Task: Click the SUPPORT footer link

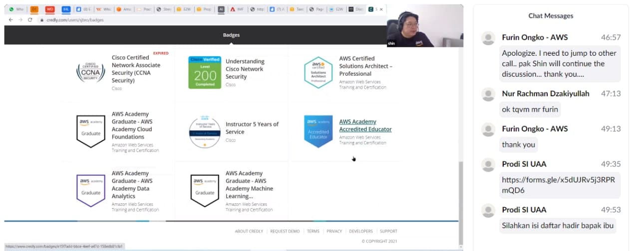Action: 388,231
